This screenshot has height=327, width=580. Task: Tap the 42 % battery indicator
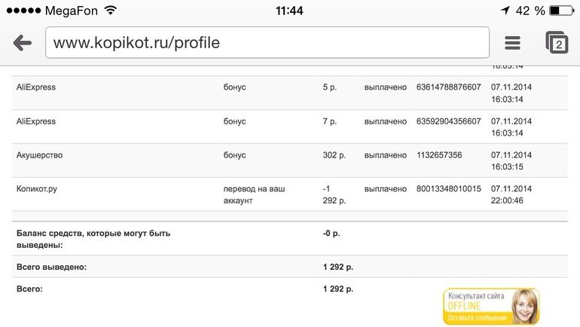[530, 11]
